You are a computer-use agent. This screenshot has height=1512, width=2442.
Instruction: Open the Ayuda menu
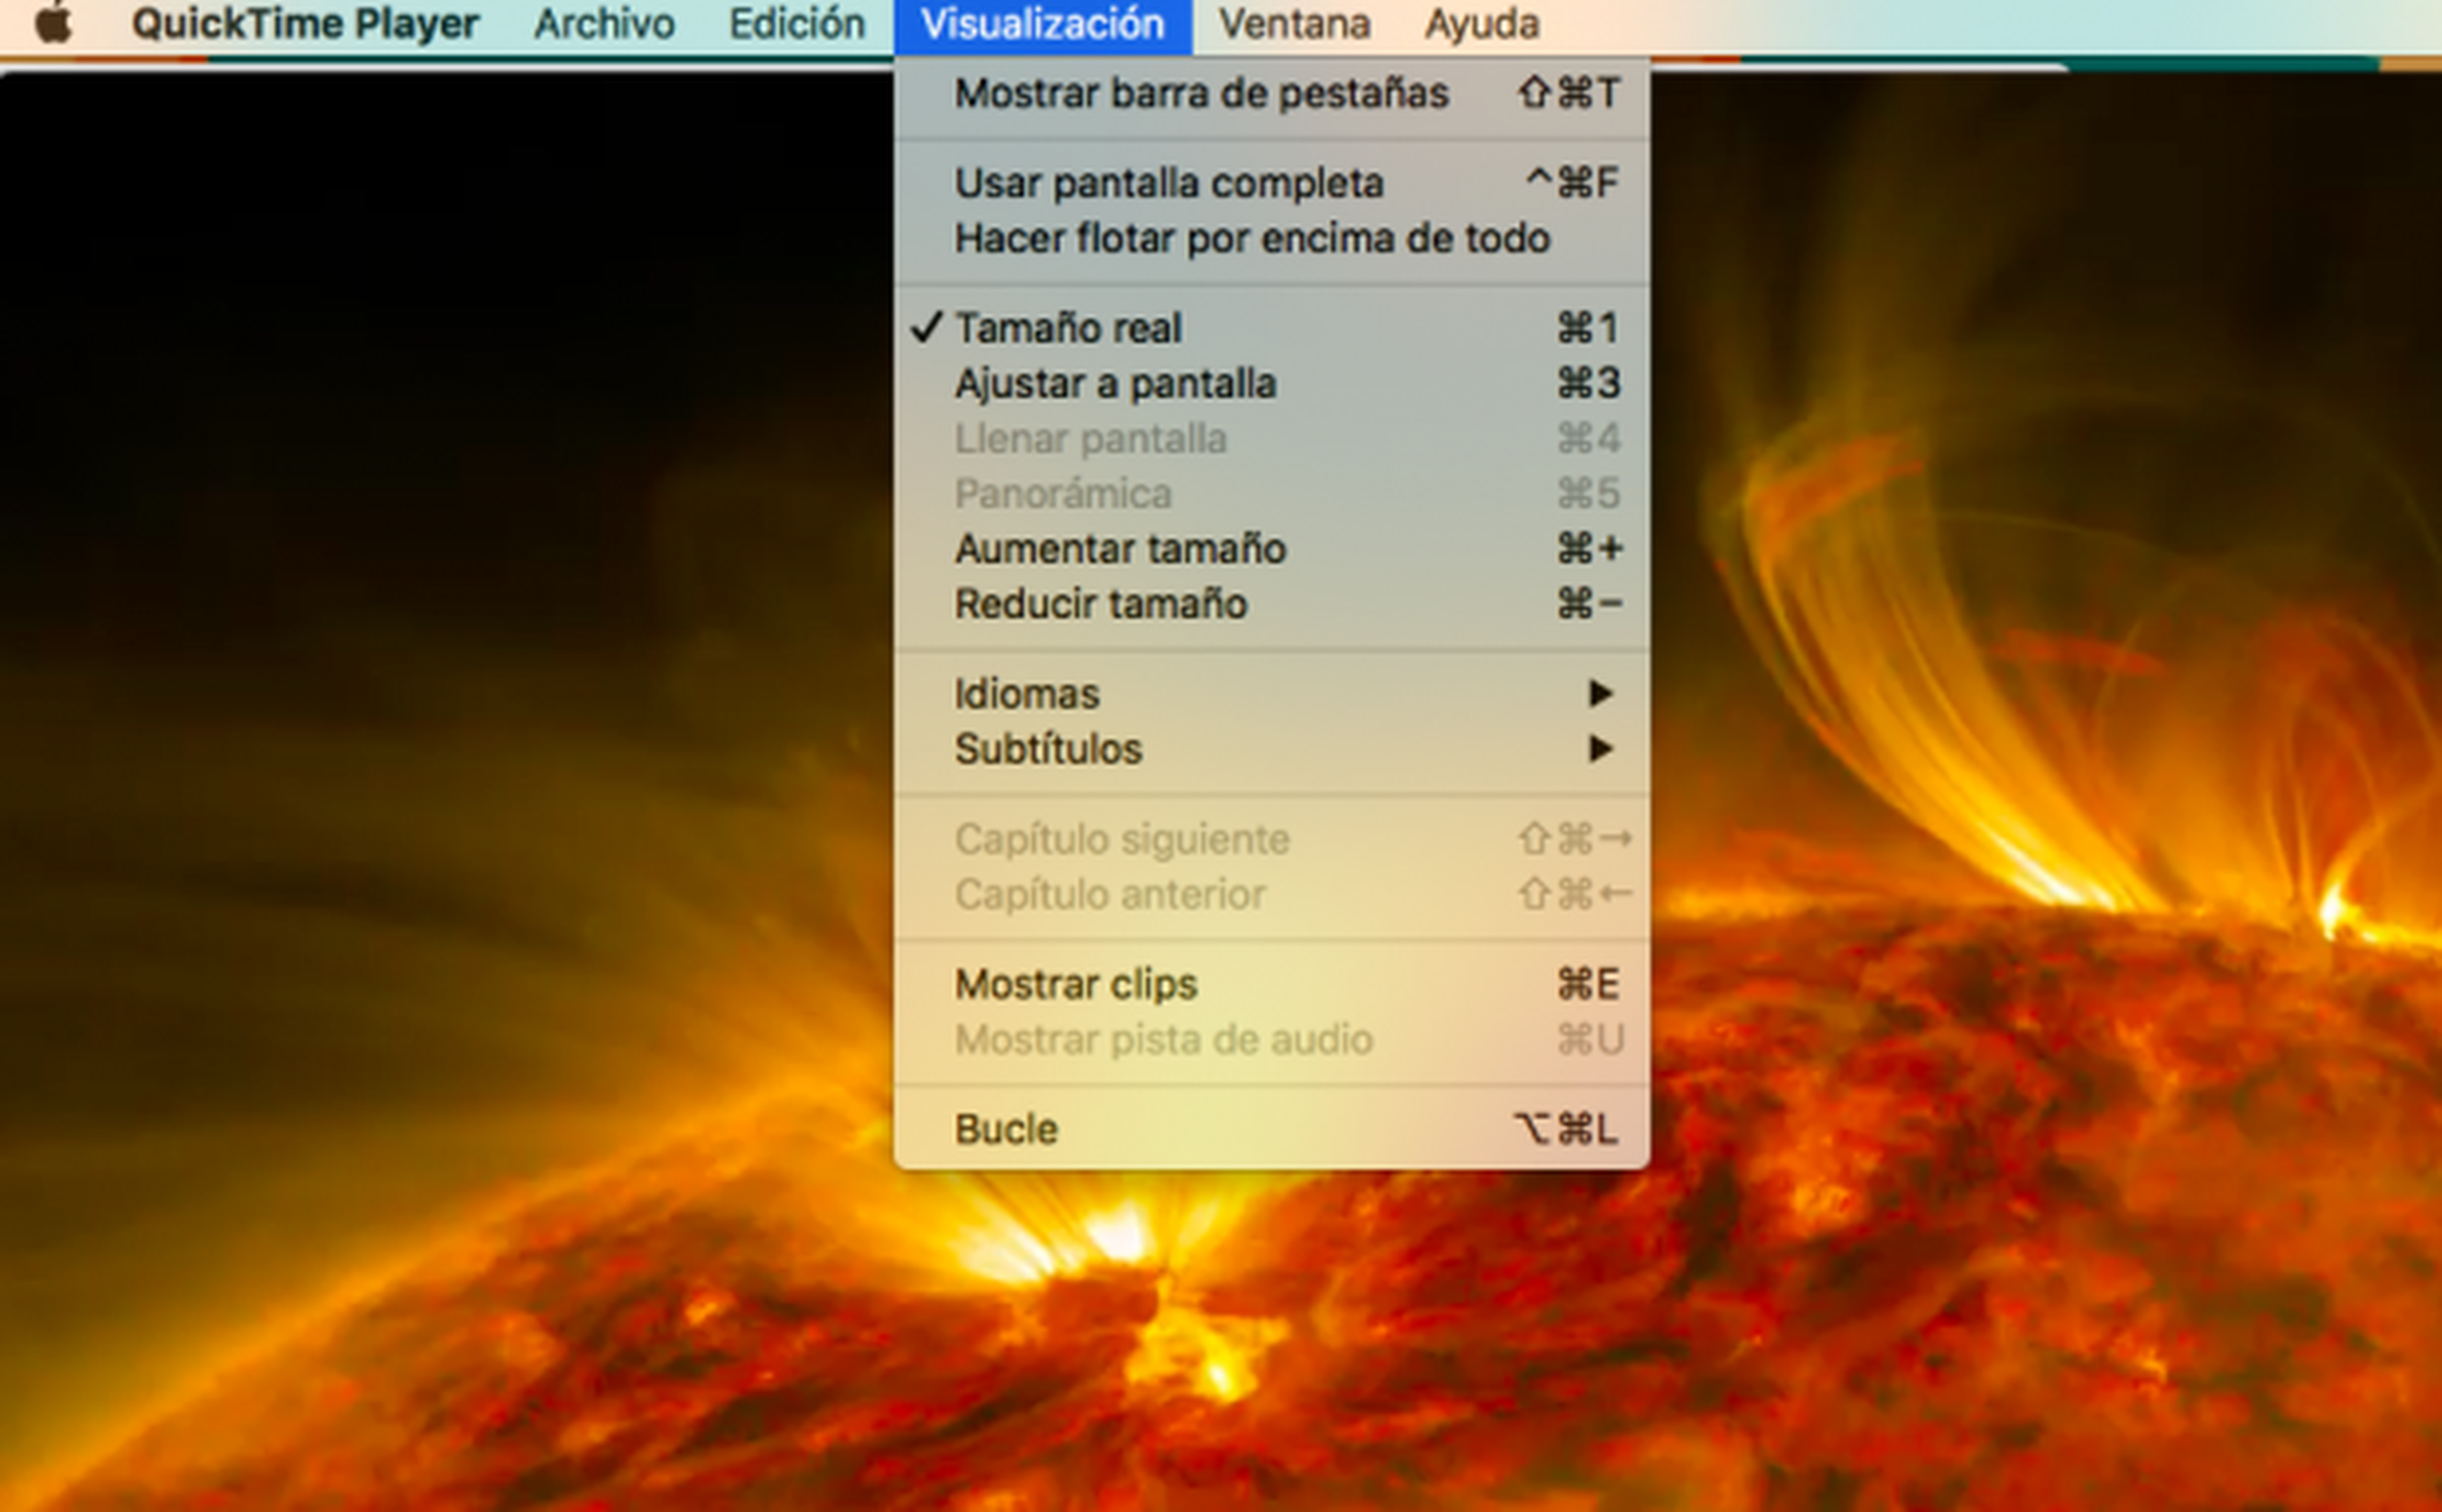(1482, 24)
